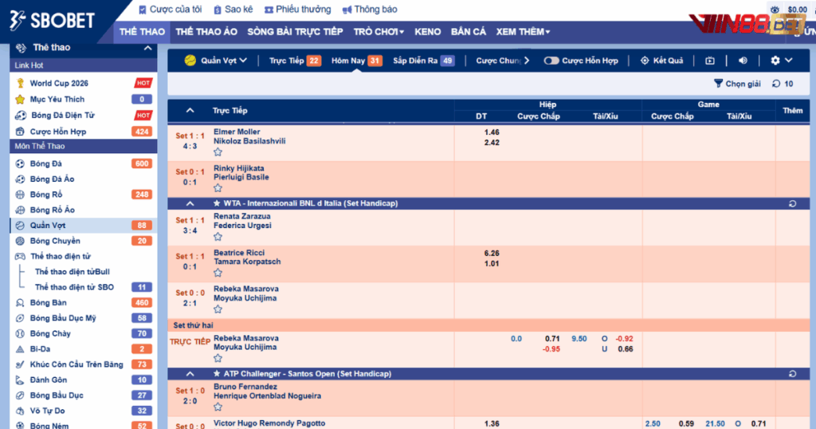Image resolution: width=816 pixels, height=429 pixels.
Task: Collapse ATP Challenger Santos Open group
Action: coord(190,374)
